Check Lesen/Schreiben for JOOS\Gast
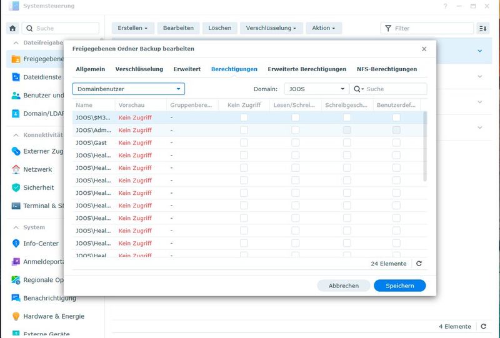Screen dimensions: 500x338 pos(295,142)
